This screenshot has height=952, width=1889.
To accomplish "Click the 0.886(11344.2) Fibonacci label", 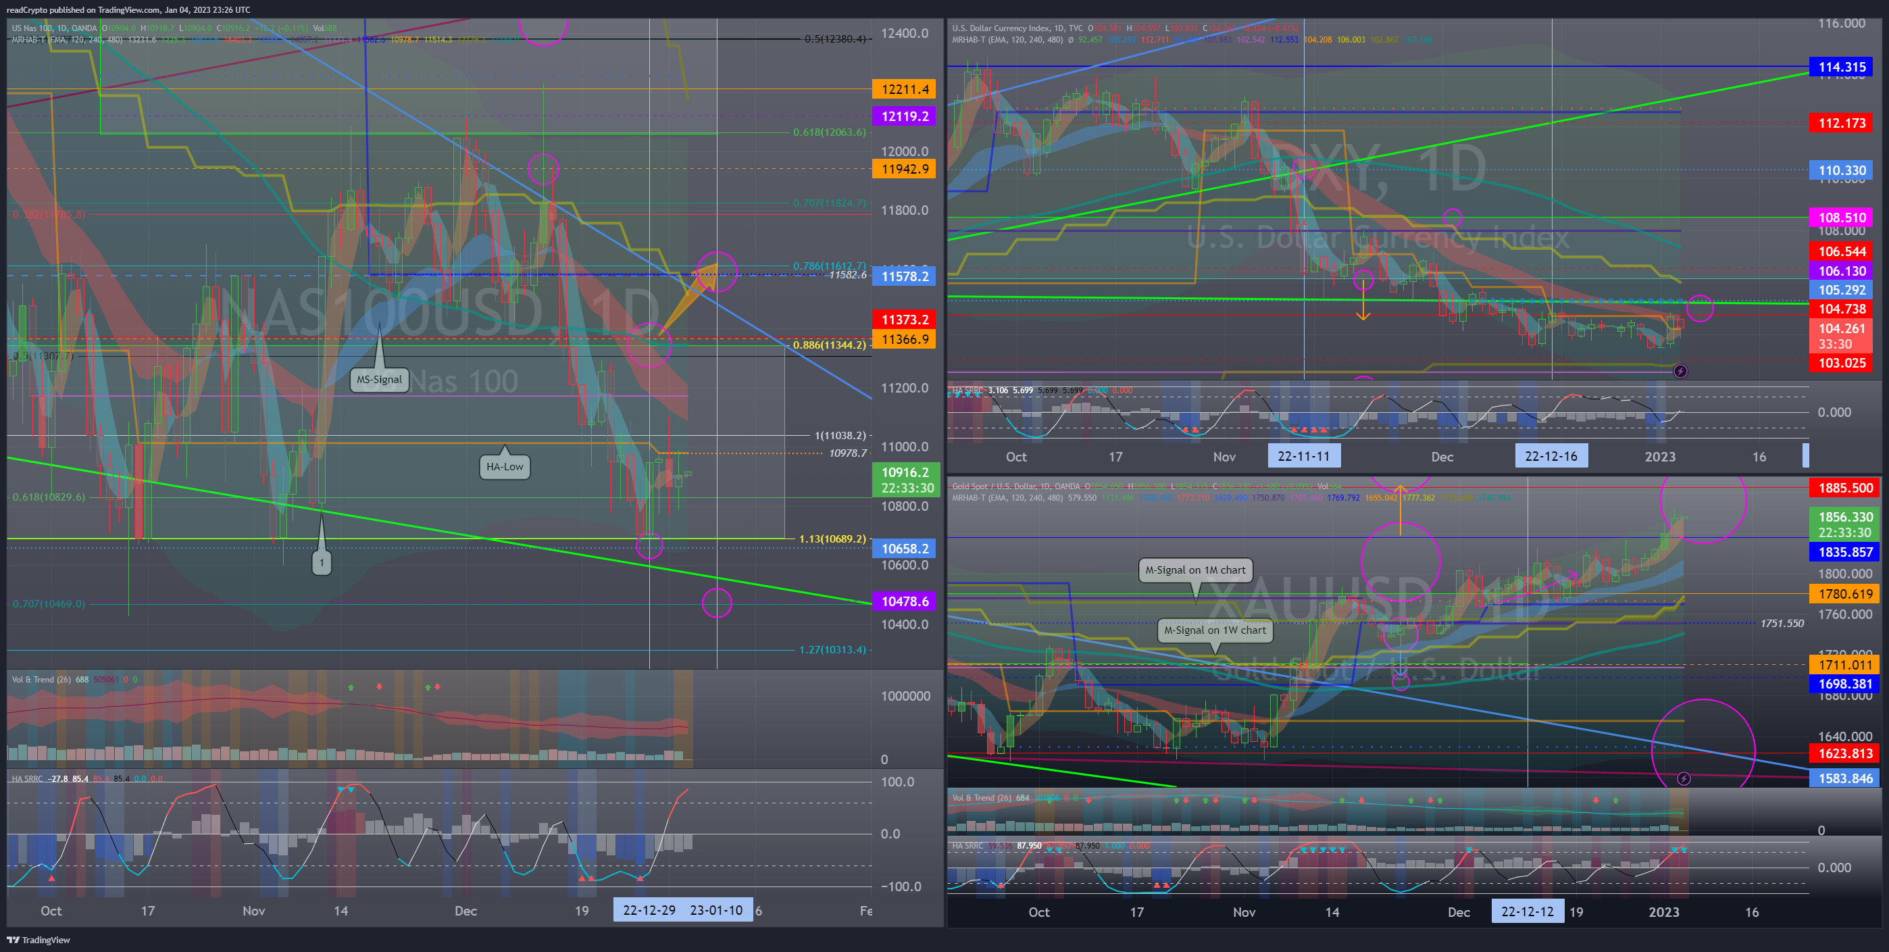I will pos(830,345).
